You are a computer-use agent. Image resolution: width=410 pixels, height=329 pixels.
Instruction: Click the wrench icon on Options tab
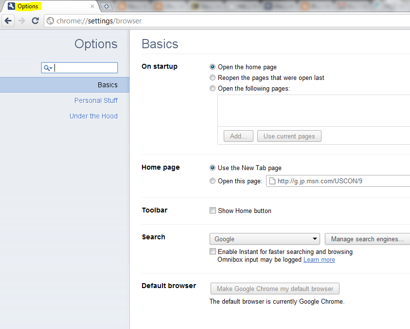coord(11,6)
